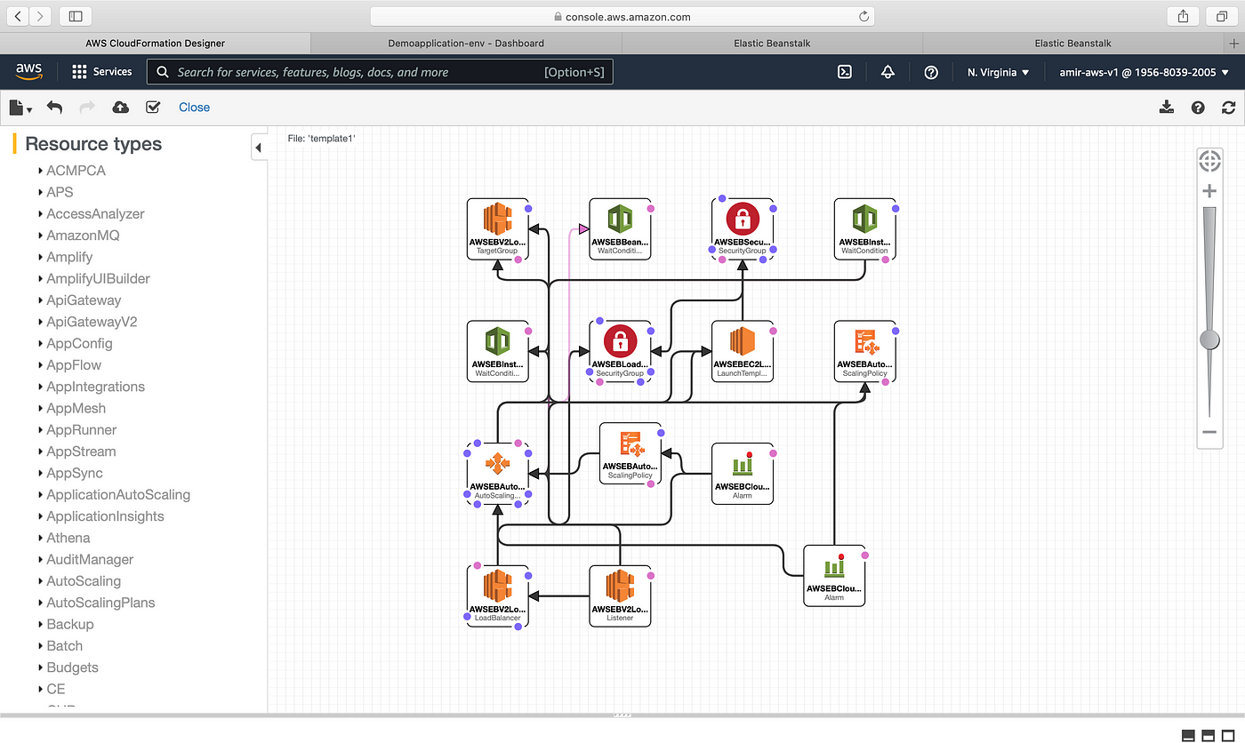Switch to the AWS CloudFormation Designer tab
The image size is (1245, 743).
click(156, 43)
